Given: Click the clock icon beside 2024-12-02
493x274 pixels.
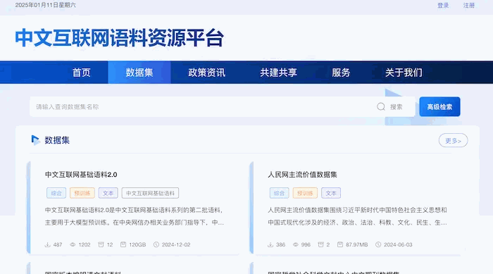Looking at the screenshot, I should click(156, 244).
